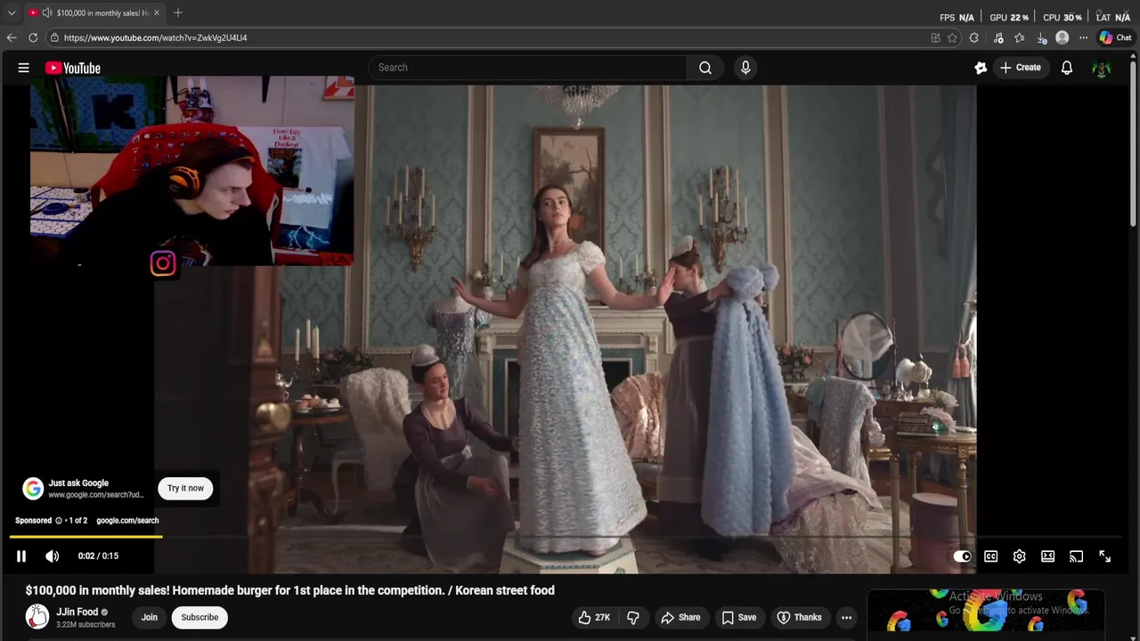Click the browser address bar URL
1140x641 pixels.
coord(155,37)
